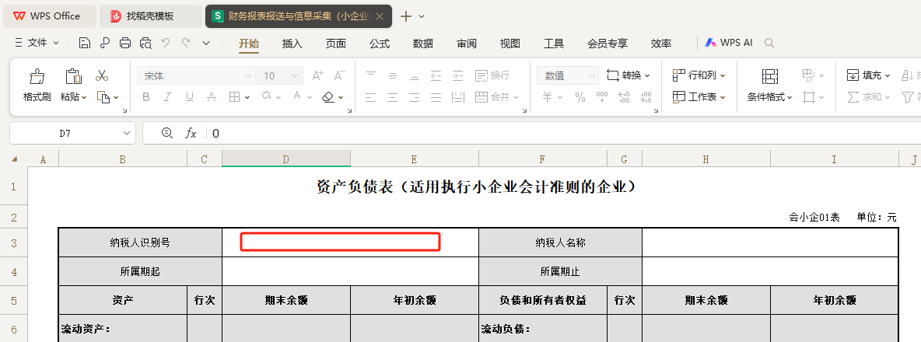
Task: Click the search magnifier beside WPS AI
Action: tap(769, 43)
